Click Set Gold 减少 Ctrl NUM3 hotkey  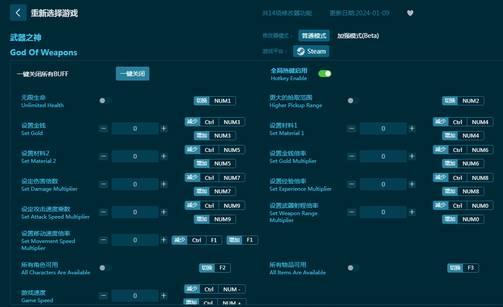(x=215, y=122)
